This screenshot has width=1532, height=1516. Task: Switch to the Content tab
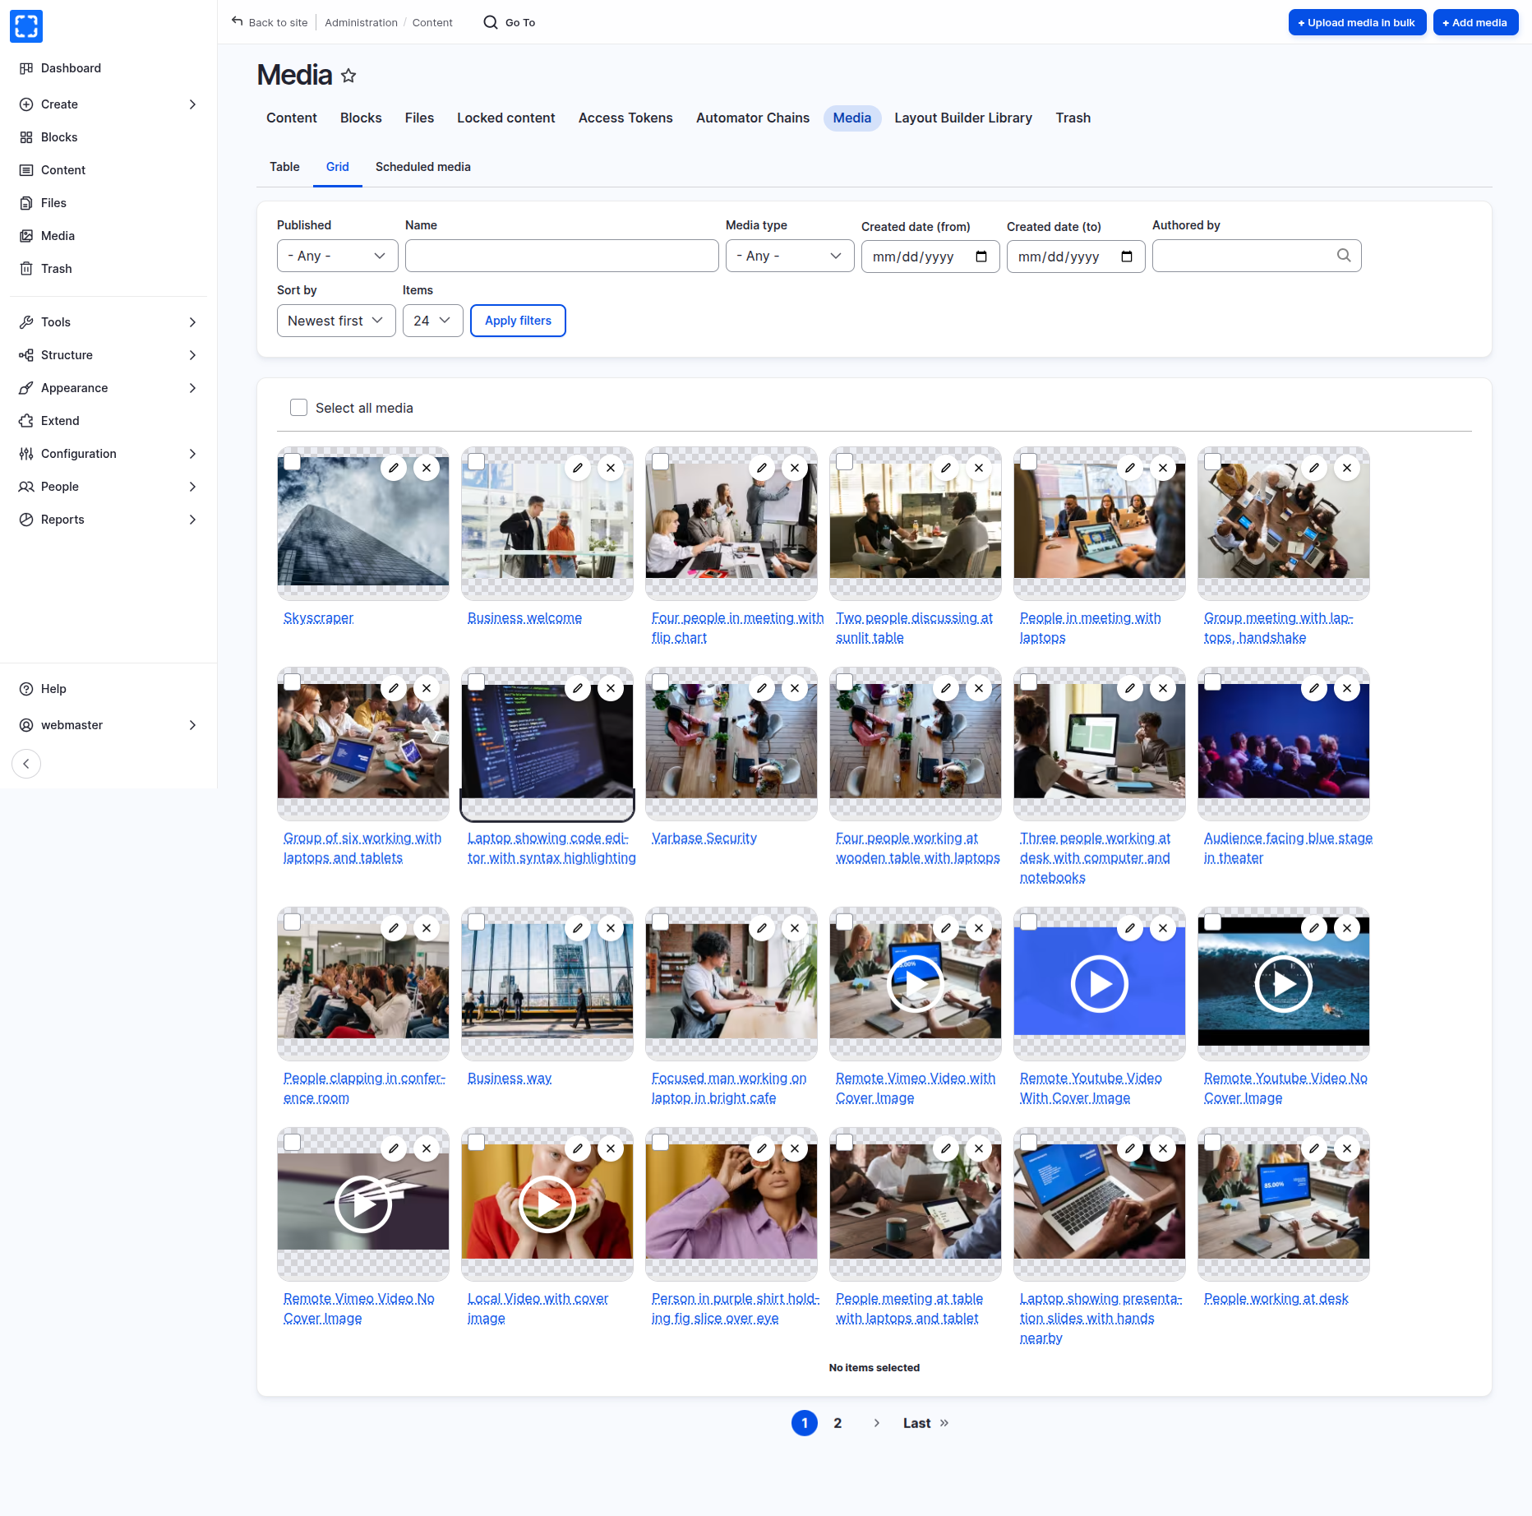(x=292, y=118)
